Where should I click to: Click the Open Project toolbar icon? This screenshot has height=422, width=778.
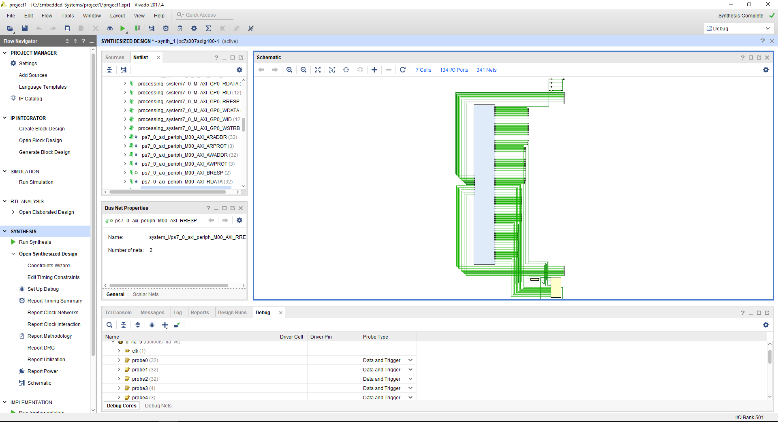tap(10, 28)
